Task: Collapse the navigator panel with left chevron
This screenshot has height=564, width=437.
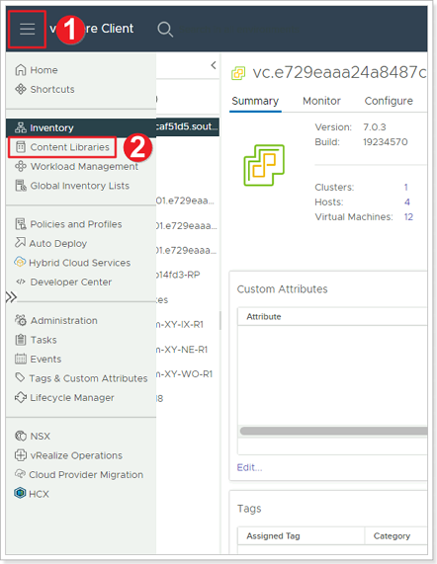Action: point(214,65)
